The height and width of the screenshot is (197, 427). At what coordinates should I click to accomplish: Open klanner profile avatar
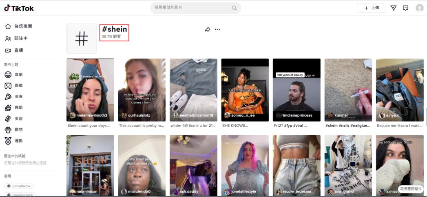pyautogui.click(x=330, y=115)
